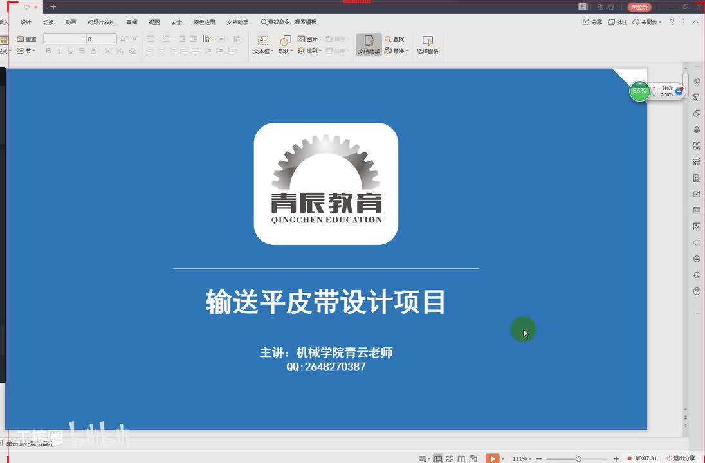Viewport: 705px width, 463px height.
Task: Open the notes options icon in status bar
Action: click(423, 458)
